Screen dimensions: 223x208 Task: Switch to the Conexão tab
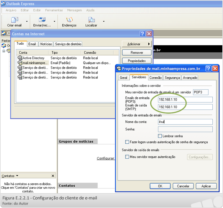[156, 78]
